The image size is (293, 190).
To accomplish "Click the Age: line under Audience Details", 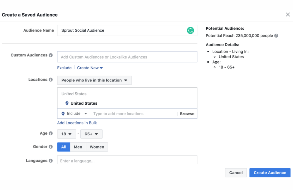I will coord(217,62).
